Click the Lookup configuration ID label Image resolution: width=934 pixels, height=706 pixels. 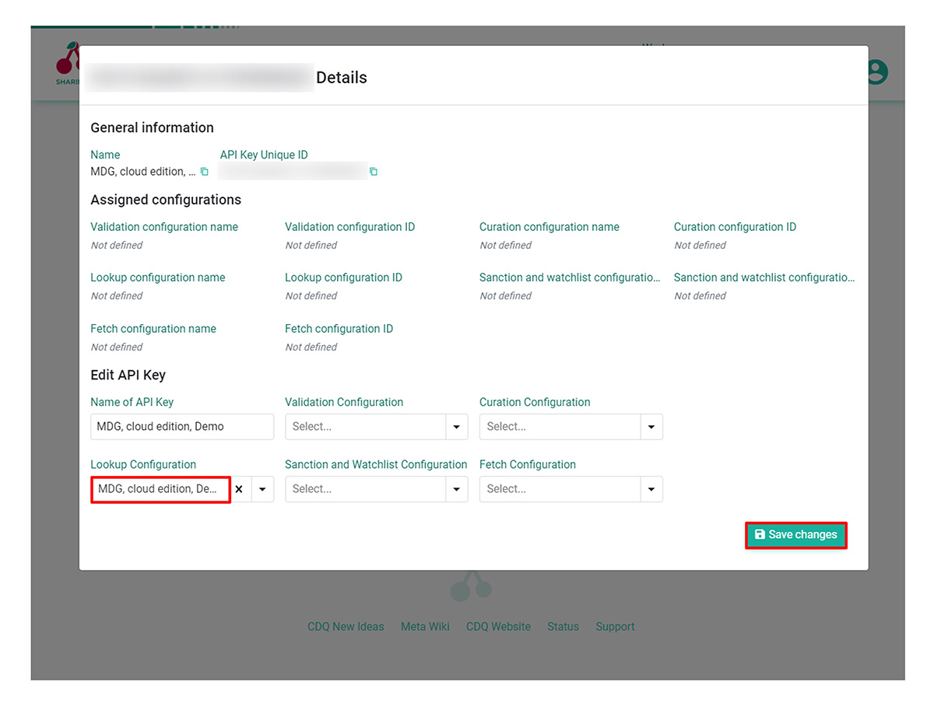click(x=343, y=278)
